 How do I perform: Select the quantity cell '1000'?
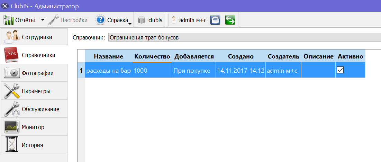click(152, 70)
